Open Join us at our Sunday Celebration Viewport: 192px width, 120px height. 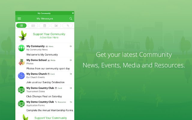click(45, 82)
